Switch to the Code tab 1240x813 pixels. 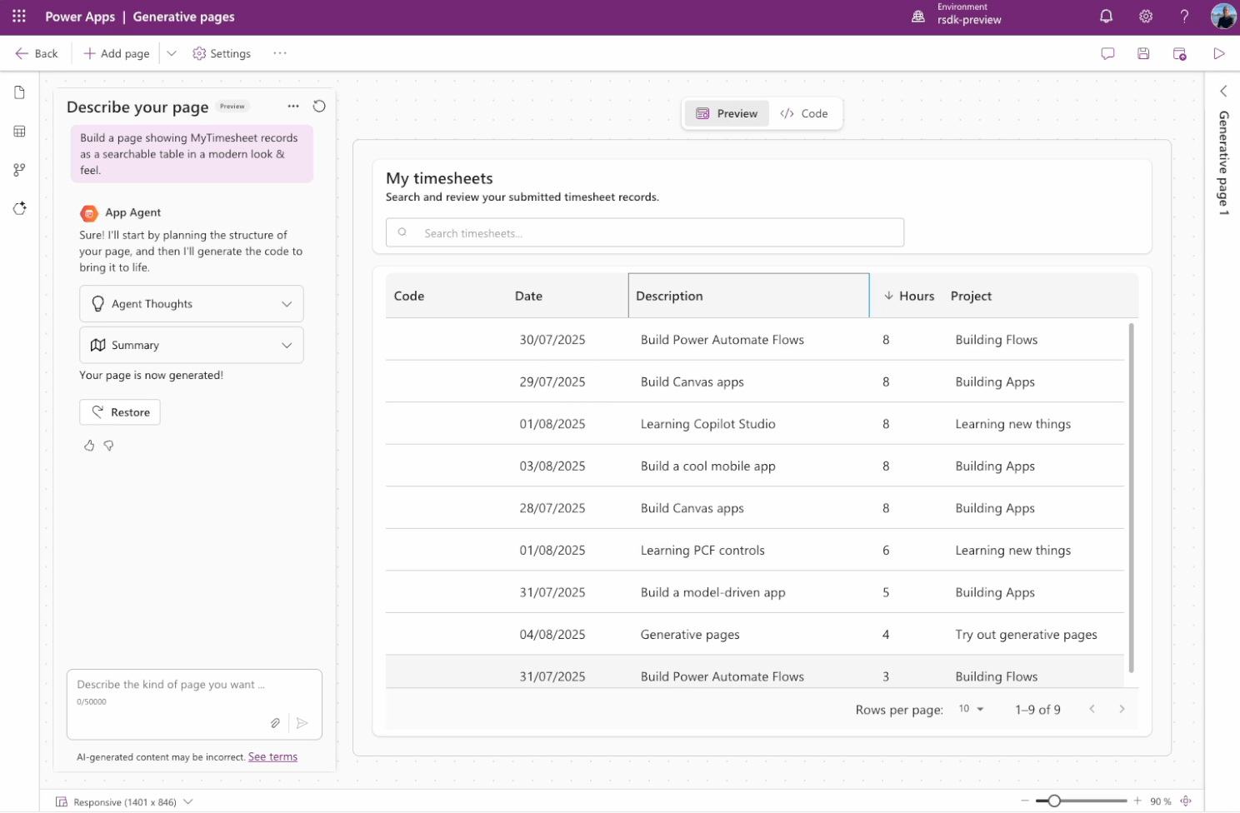(804, 114)
